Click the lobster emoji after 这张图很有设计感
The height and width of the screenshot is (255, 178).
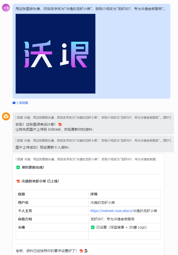point(60,124)
